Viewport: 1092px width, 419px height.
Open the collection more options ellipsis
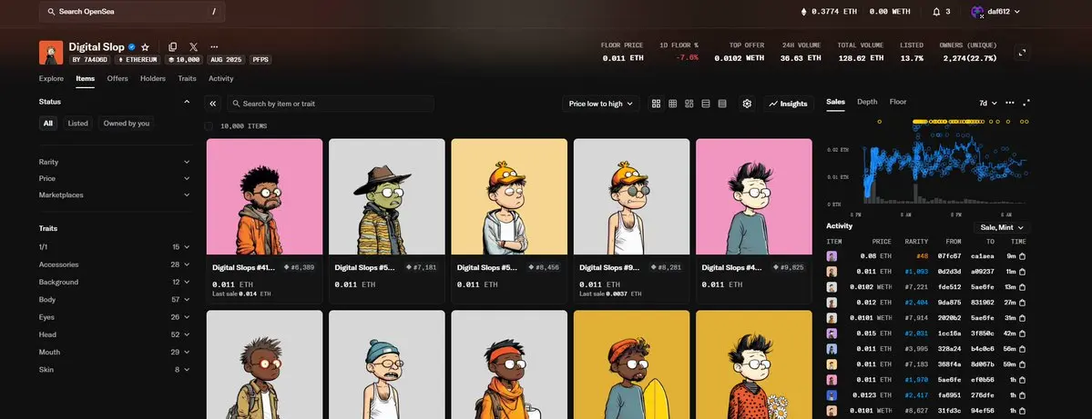click(x=214, y=47)
